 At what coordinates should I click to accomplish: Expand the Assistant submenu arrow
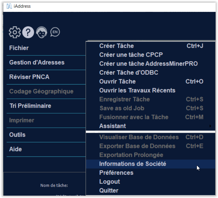(x=210, y=126)
